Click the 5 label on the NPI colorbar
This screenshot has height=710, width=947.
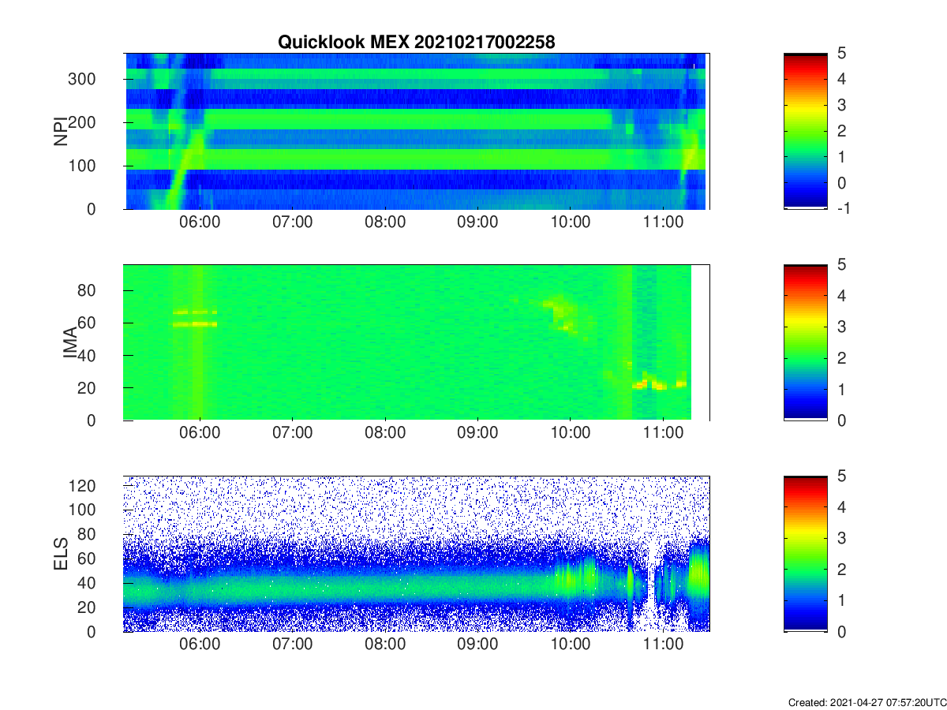click(842, 53)
